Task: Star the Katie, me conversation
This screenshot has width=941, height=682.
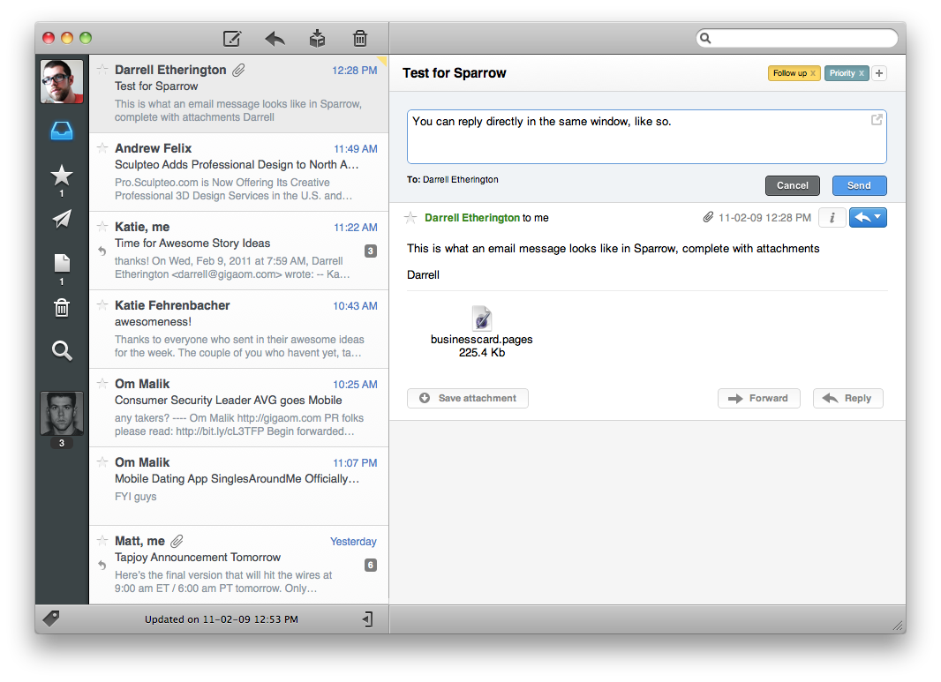Action: pyautogui.click(x=102, y=227)
